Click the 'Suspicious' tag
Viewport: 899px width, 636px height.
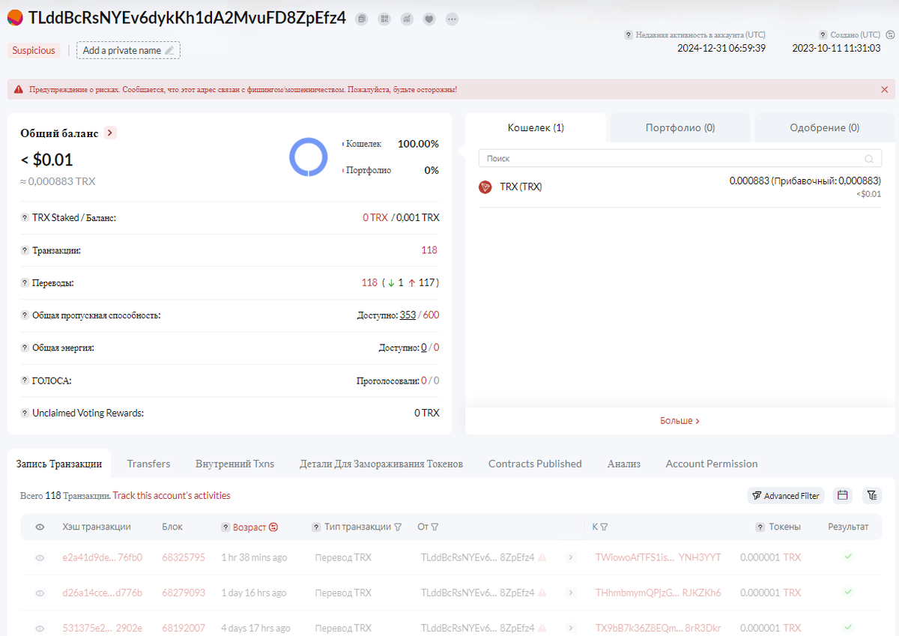point(34,50)
